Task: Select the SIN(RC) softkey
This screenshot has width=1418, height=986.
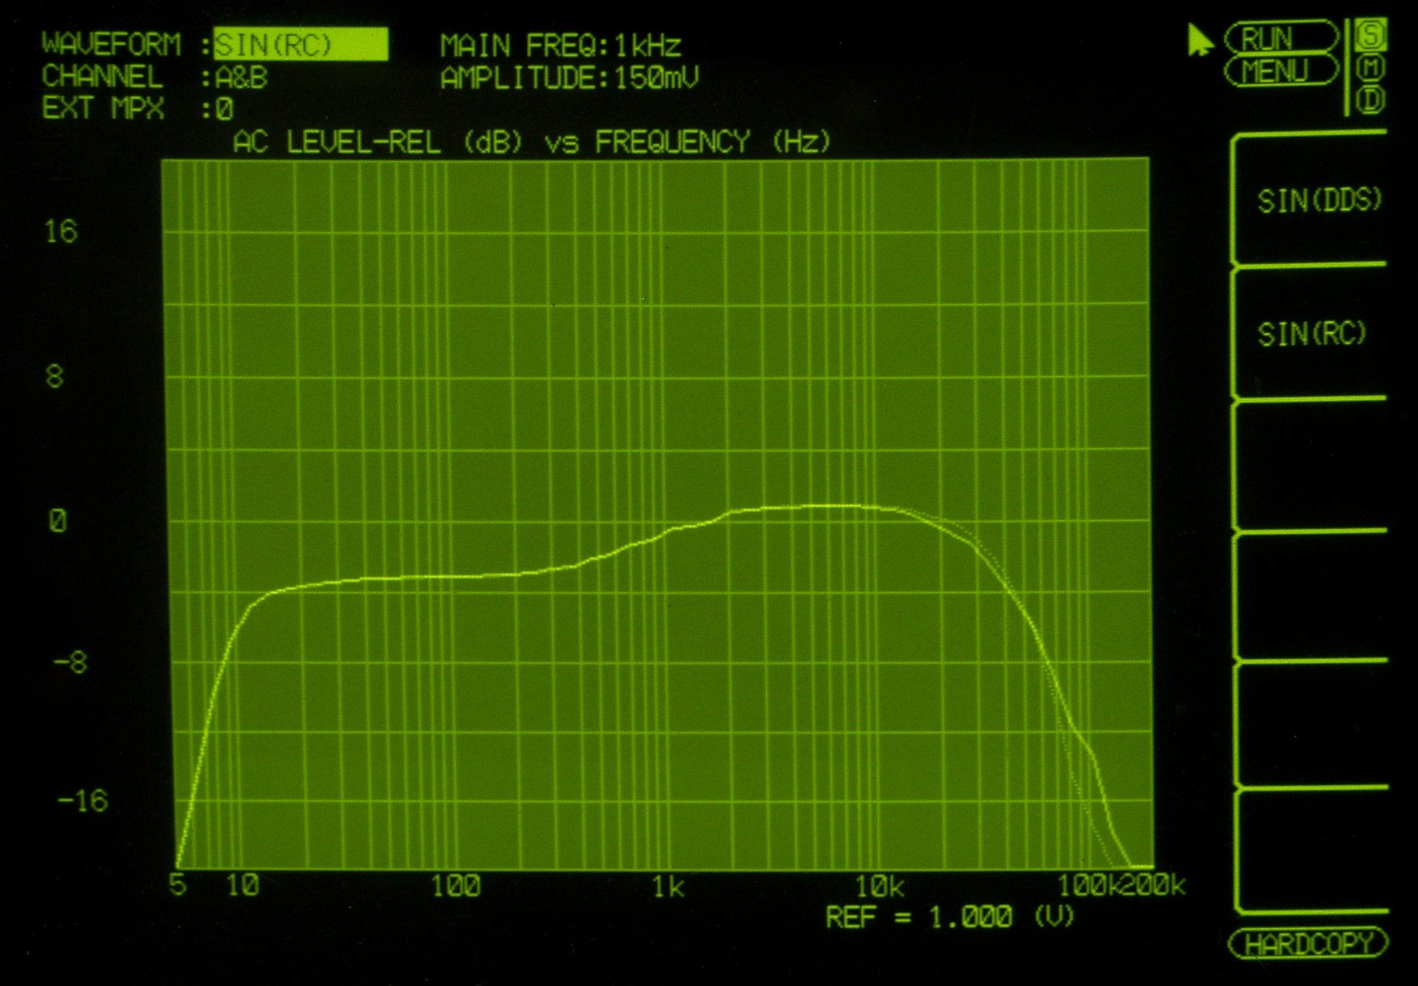Action: coord(1311,334)
